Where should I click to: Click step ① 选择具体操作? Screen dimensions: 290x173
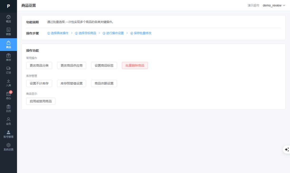[x=58, y=33]
